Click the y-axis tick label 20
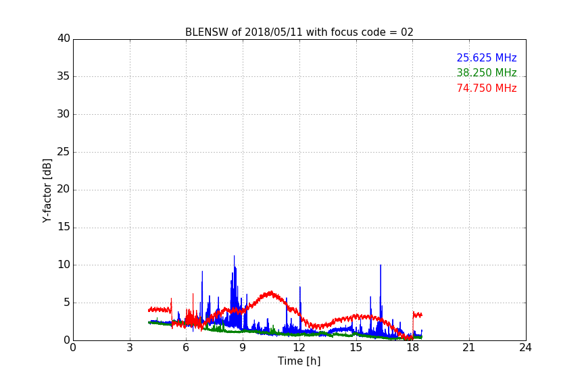This screenshot has height=389, width=584. tap(64, 189)
